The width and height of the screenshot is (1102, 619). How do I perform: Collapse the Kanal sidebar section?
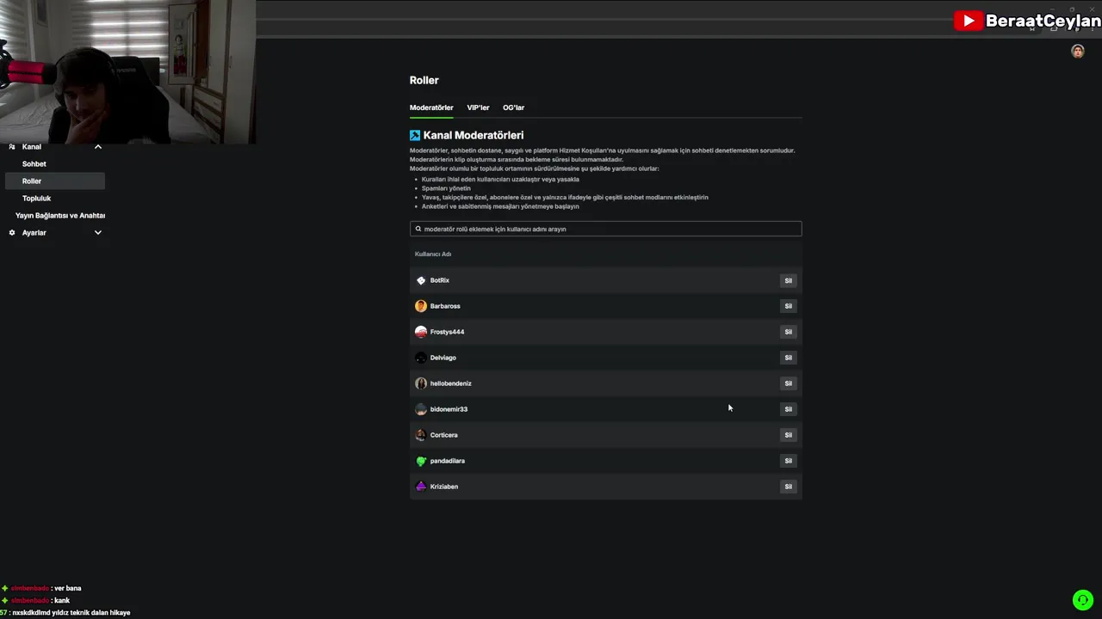98,147
